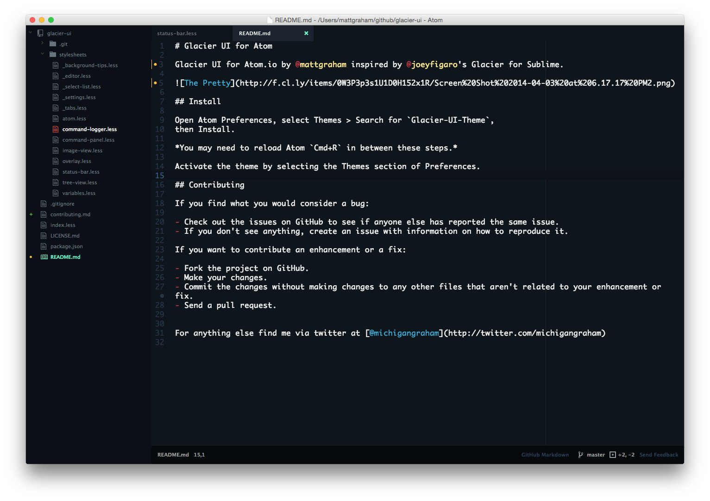
Task: Click the soft-wrap dot marker below line 27
Action: [162, 295]
